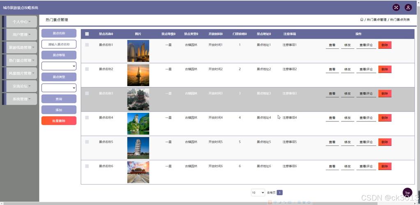Click 查看评论 for 景点名称3
The height and width of the screenshot is (205, 420).
tap(366, 94)
